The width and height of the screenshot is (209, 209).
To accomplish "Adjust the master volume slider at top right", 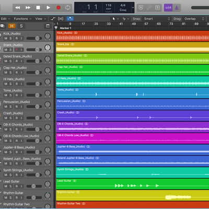I will click(200, 8).
